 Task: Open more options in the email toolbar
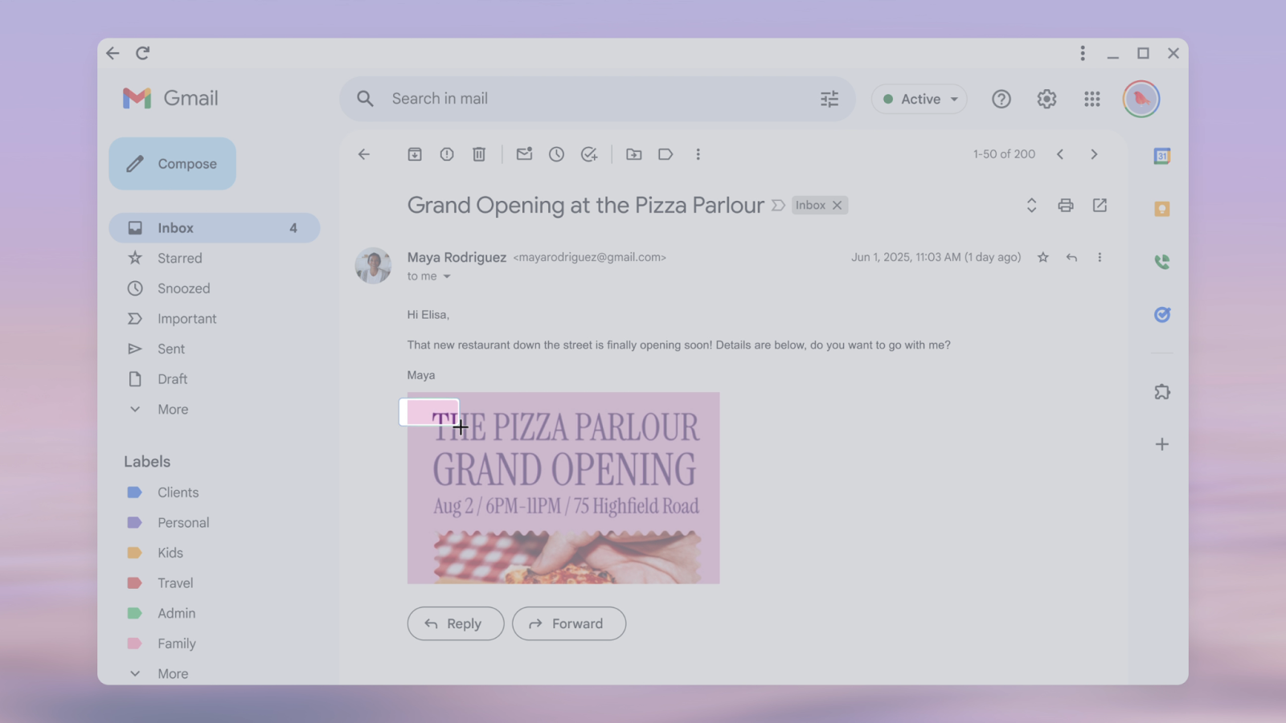pos(698,154)
